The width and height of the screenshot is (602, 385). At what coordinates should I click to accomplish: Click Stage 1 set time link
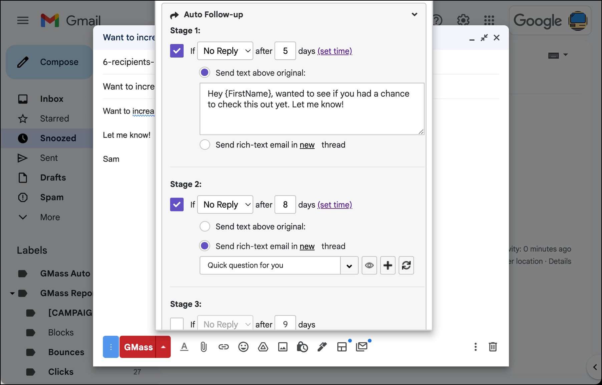click(335, 51)
